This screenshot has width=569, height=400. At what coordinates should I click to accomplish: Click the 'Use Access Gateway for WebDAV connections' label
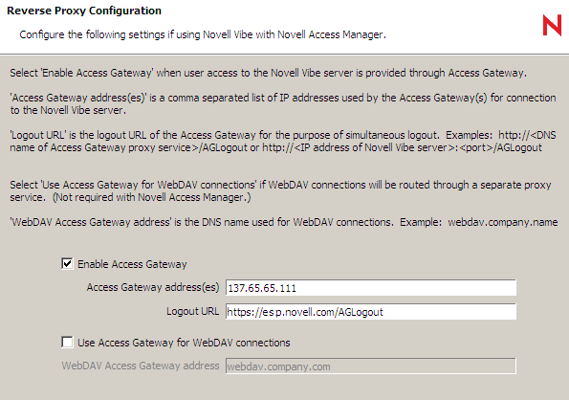point(184,343)
